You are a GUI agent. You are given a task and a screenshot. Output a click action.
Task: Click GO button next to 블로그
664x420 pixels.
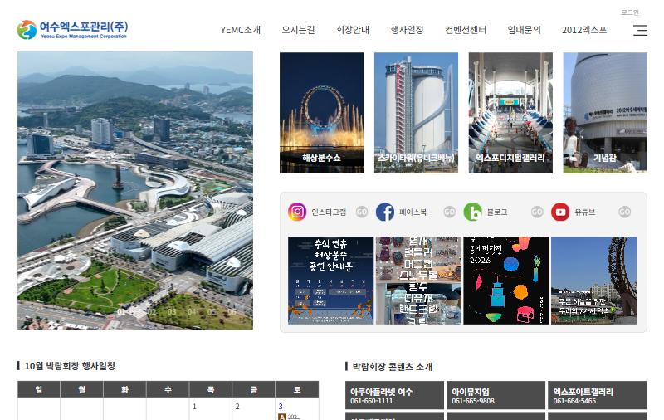pyautogui.click(x=537, y=212)
